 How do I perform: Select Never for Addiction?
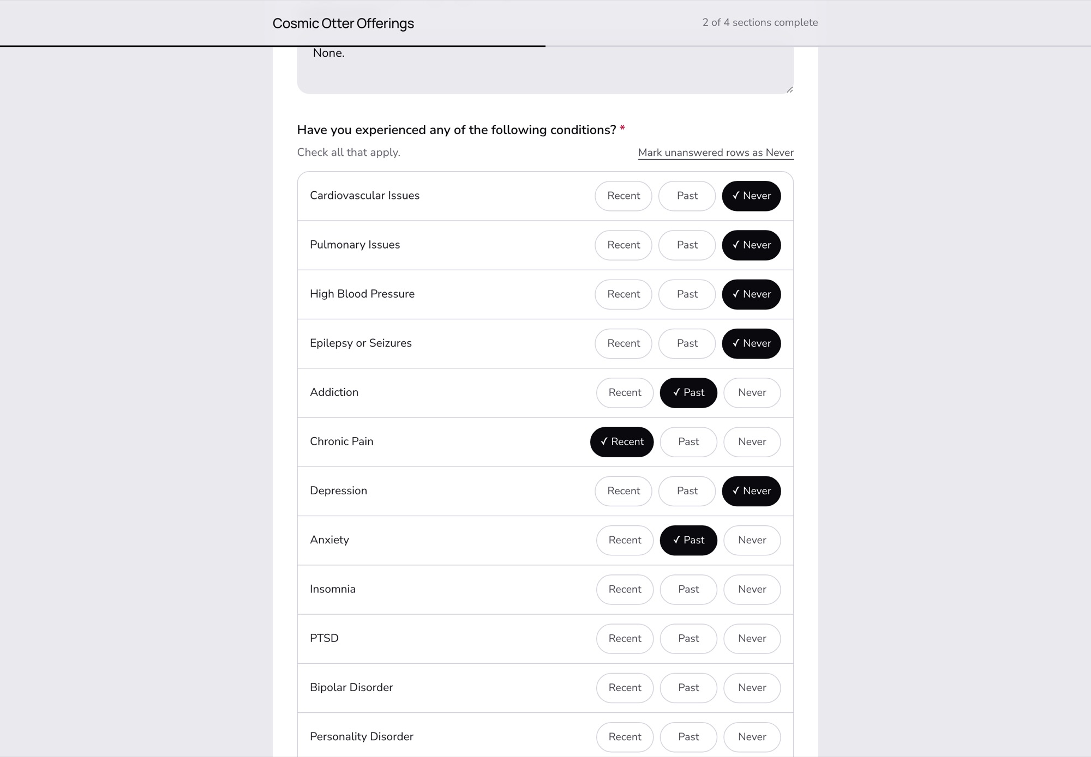click(x=752, y=392)
